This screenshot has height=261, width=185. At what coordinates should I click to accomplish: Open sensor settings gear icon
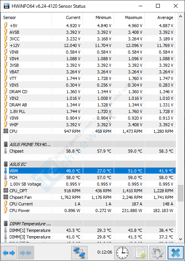[158, 253]
